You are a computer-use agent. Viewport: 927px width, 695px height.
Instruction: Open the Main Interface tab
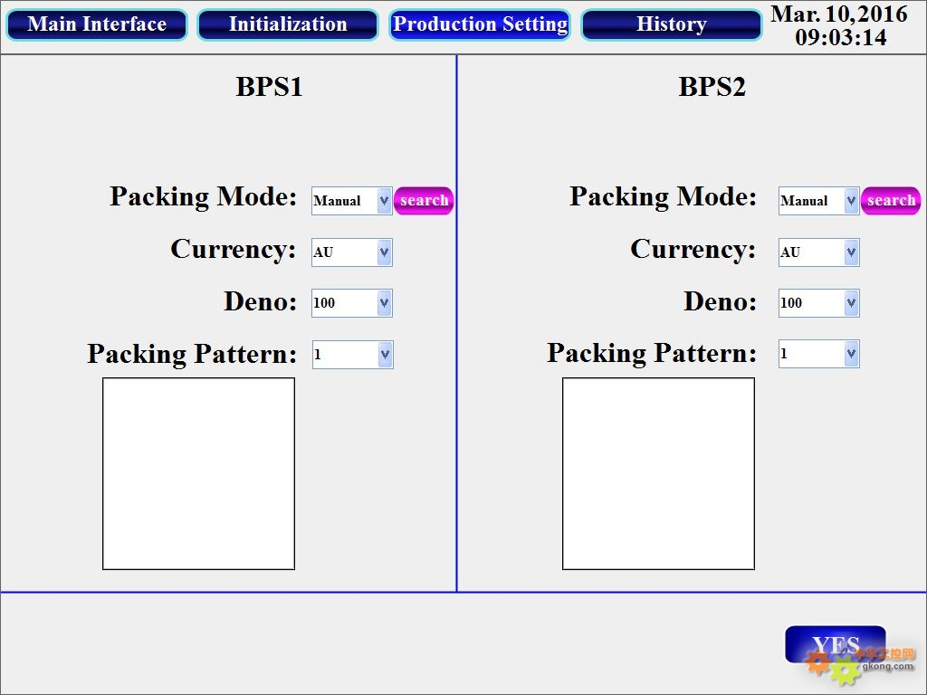coord(96,24)
